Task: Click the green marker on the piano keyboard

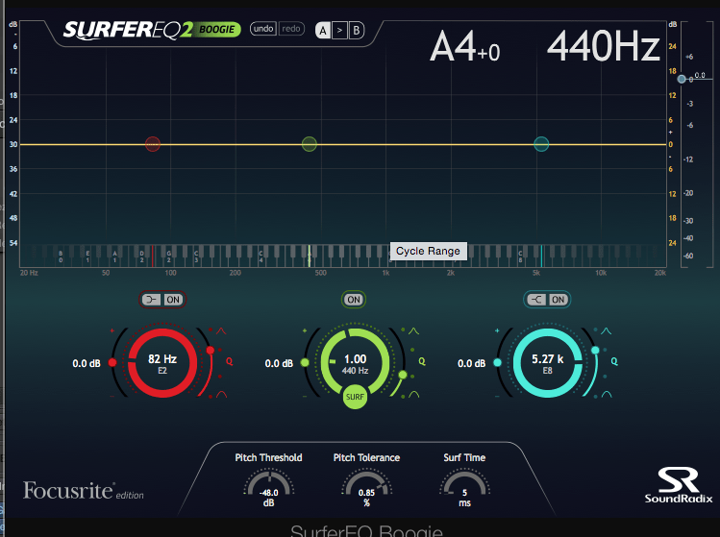Action: pyautogui.click(x=309, y=256)
